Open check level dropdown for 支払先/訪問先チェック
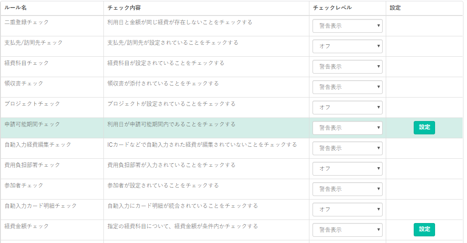Image resolution: width=467 pixels, height=243 pixels. [x=347, y=47]
